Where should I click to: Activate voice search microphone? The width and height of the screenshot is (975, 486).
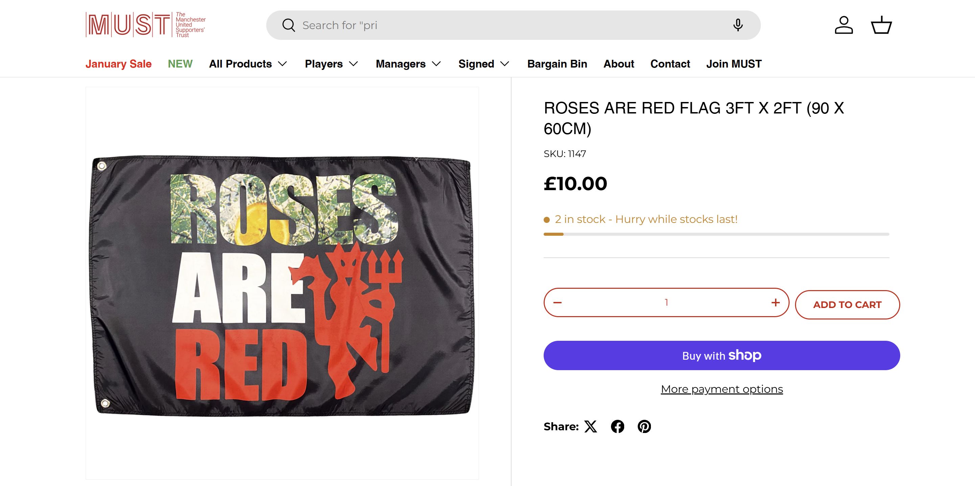pyautogui.click(x=738, y=25)
